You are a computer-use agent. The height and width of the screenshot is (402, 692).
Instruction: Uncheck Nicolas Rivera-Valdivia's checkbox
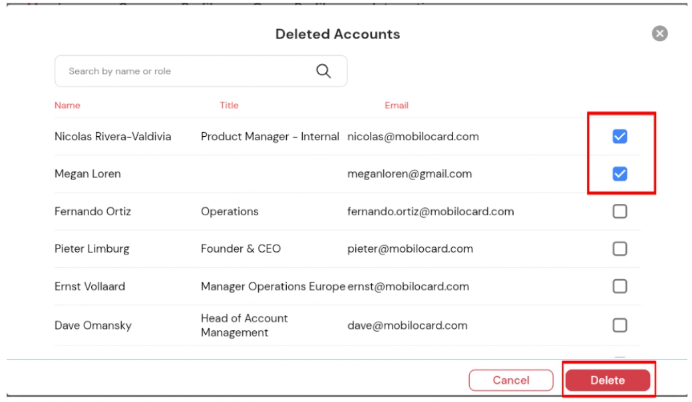pyautogui.click(x=619, y=136)
